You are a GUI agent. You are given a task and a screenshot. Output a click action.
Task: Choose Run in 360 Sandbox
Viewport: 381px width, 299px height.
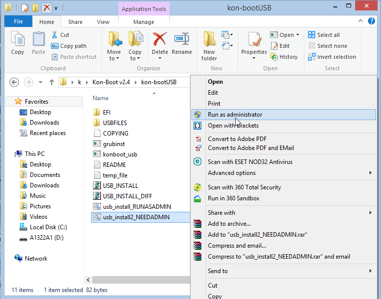point(284,198)
